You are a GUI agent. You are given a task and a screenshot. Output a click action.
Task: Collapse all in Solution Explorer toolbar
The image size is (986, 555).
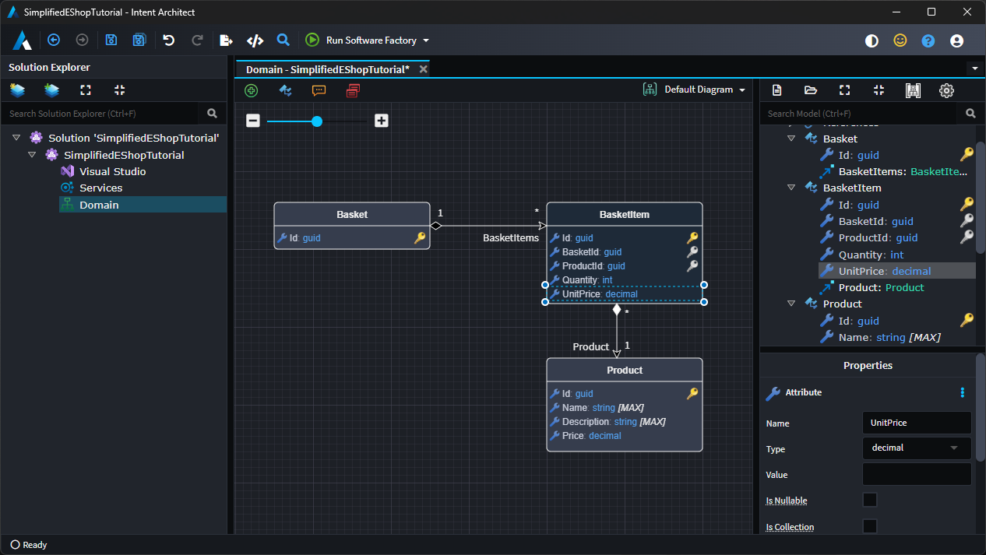tap(119, 90)
